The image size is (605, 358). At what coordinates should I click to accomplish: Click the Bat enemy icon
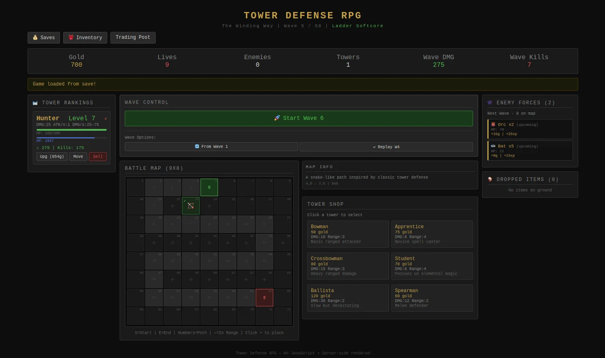click(x=493, y=146)
